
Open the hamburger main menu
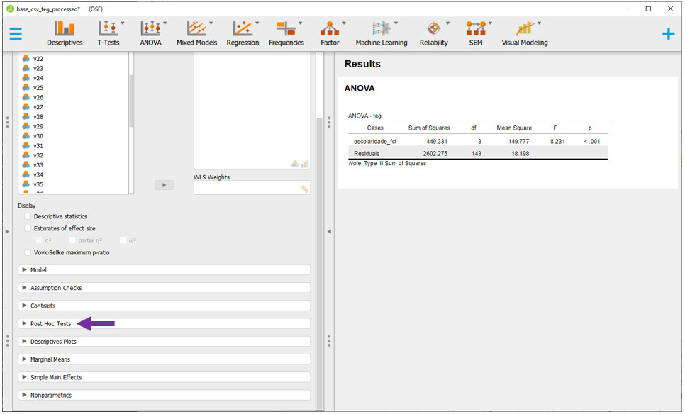(16, 34)
